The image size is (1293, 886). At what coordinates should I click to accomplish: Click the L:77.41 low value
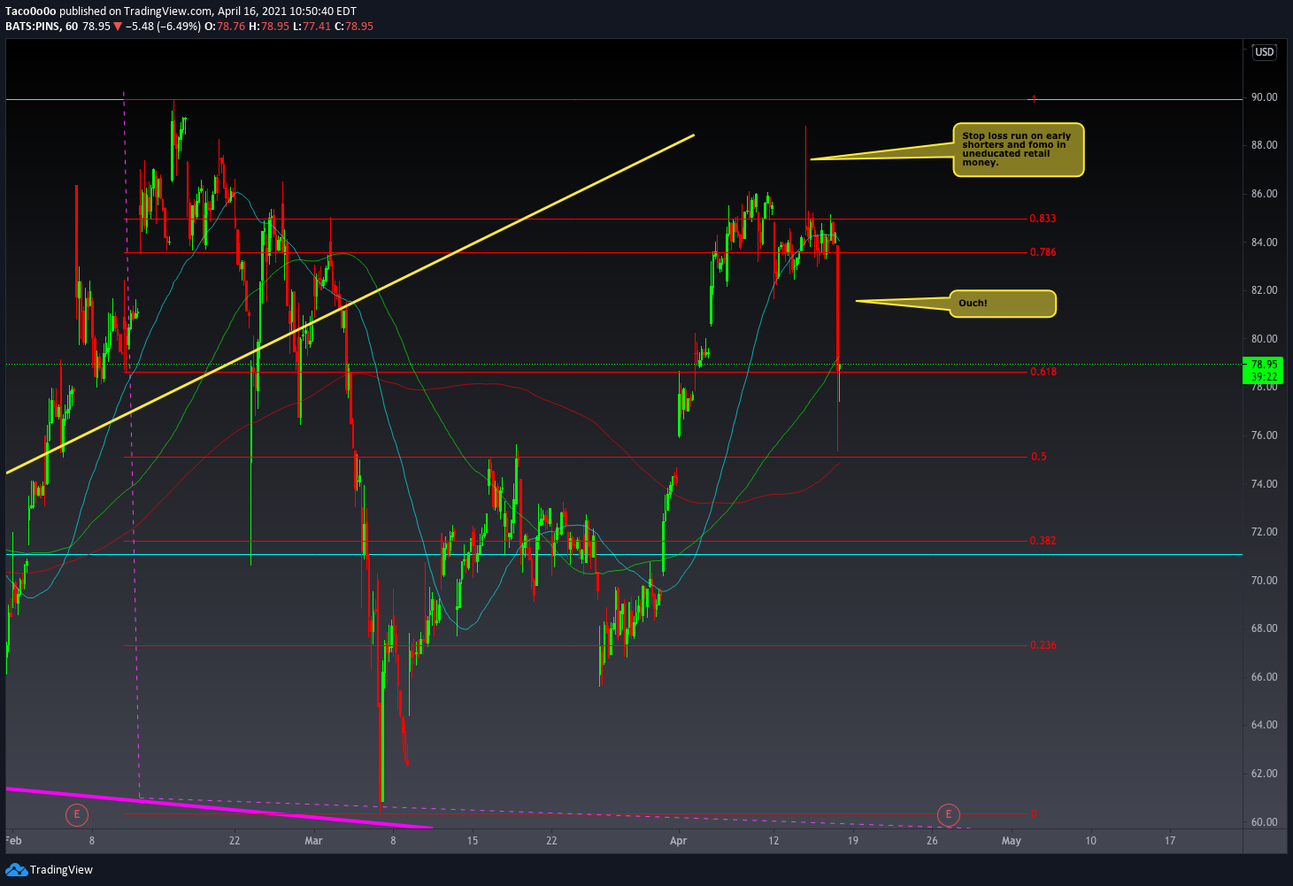[x=312, y=27]
